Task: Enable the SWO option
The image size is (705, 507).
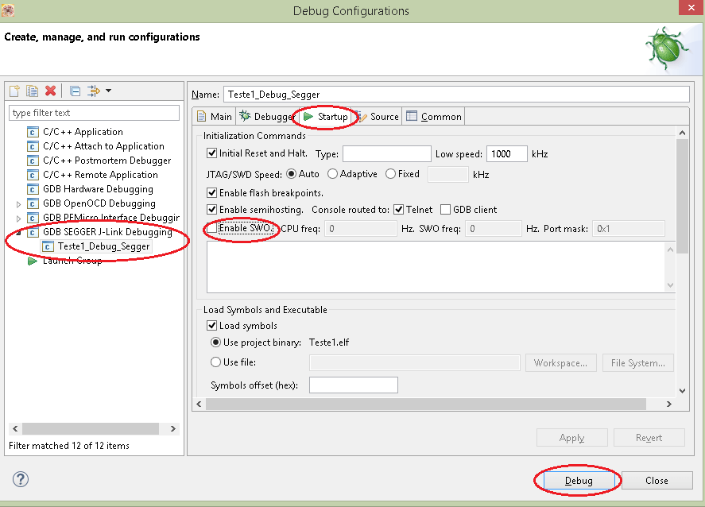Action: (211, 229)
